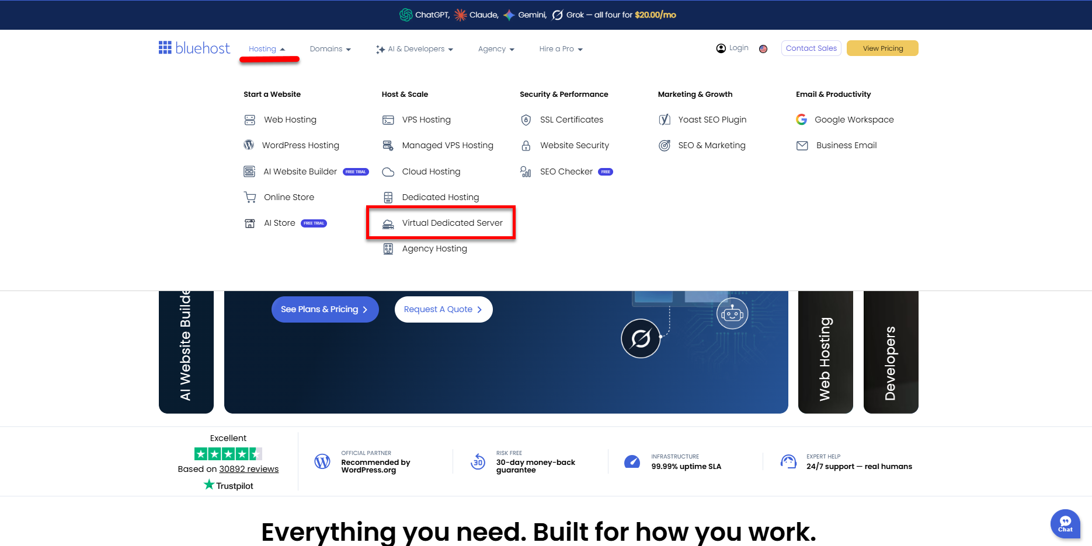Click the Dedicated Hosting server icon
This screenshot has height=546, width=1092.
(388, 197)
